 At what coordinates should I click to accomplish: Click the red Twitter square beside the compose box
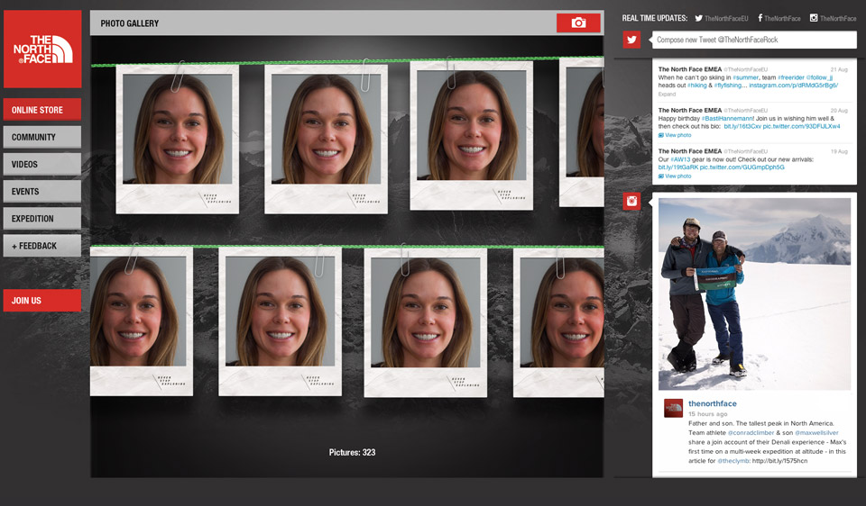[631, 40]
